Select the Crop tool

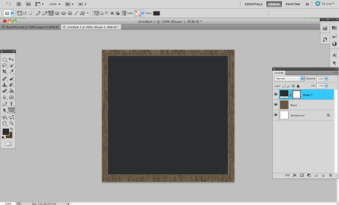pyautogui.click(x=5, y=71)
